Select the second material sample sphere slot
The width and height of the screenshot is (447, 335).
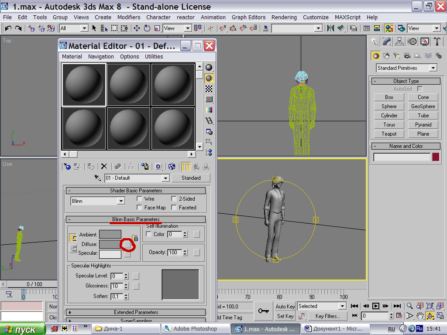coord(128,85)
